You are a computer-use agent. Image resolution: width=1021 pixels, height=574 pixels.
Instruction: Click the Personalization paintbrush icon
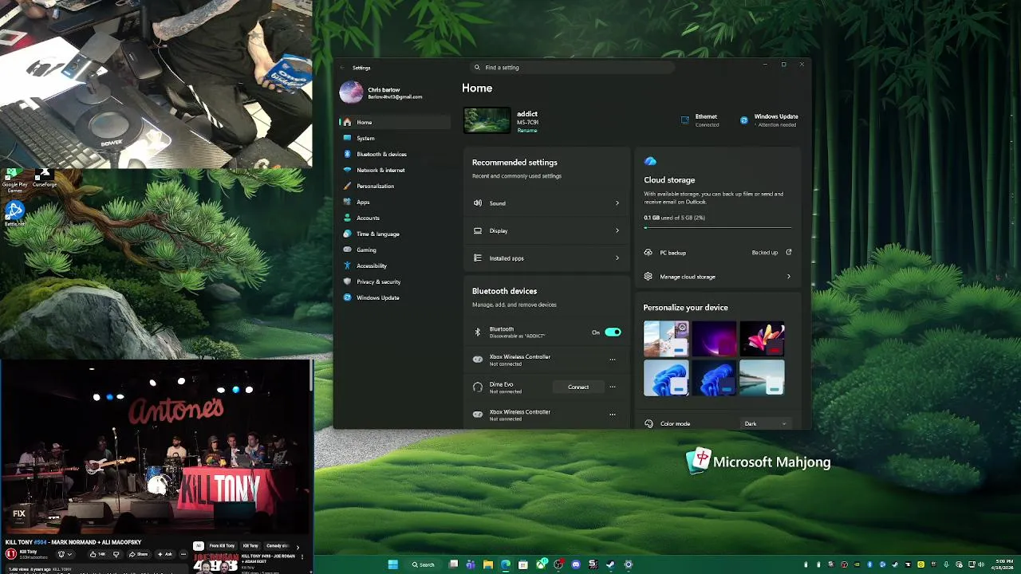[x=347, y=186]
